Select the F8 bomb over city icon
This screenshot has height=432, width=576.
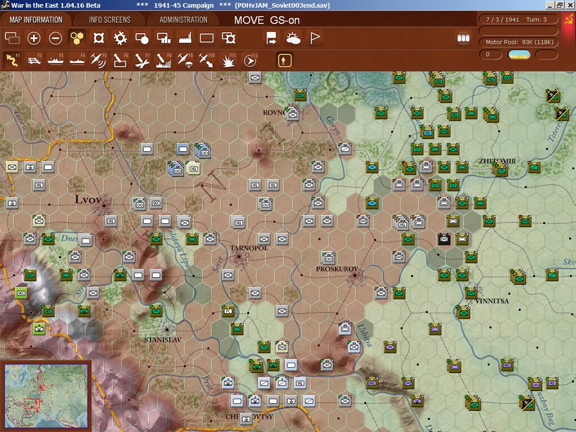point(163,60)
